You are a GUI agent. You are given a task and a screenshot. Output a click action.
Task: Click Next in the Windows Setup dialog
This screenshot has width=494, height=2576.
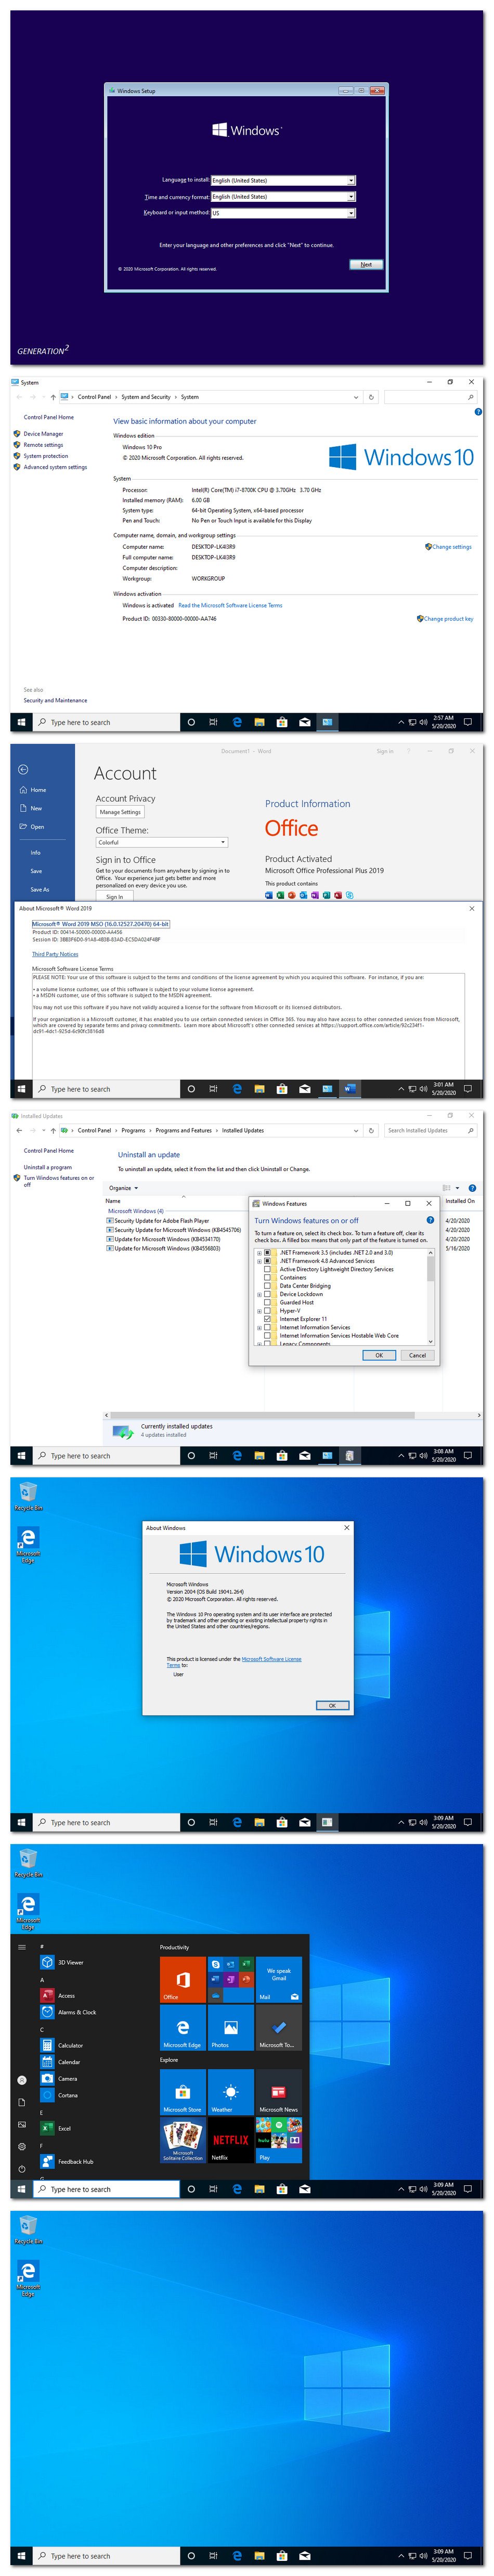(x=366, y=265)
